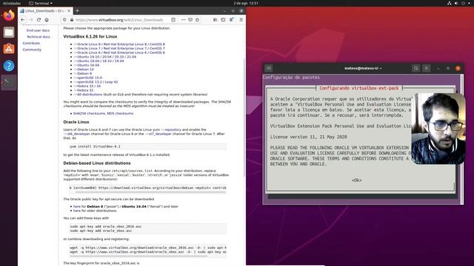474x266 pixels.
Task: Click the Firefox page vertical scrollbar
Action: point(244,117)
